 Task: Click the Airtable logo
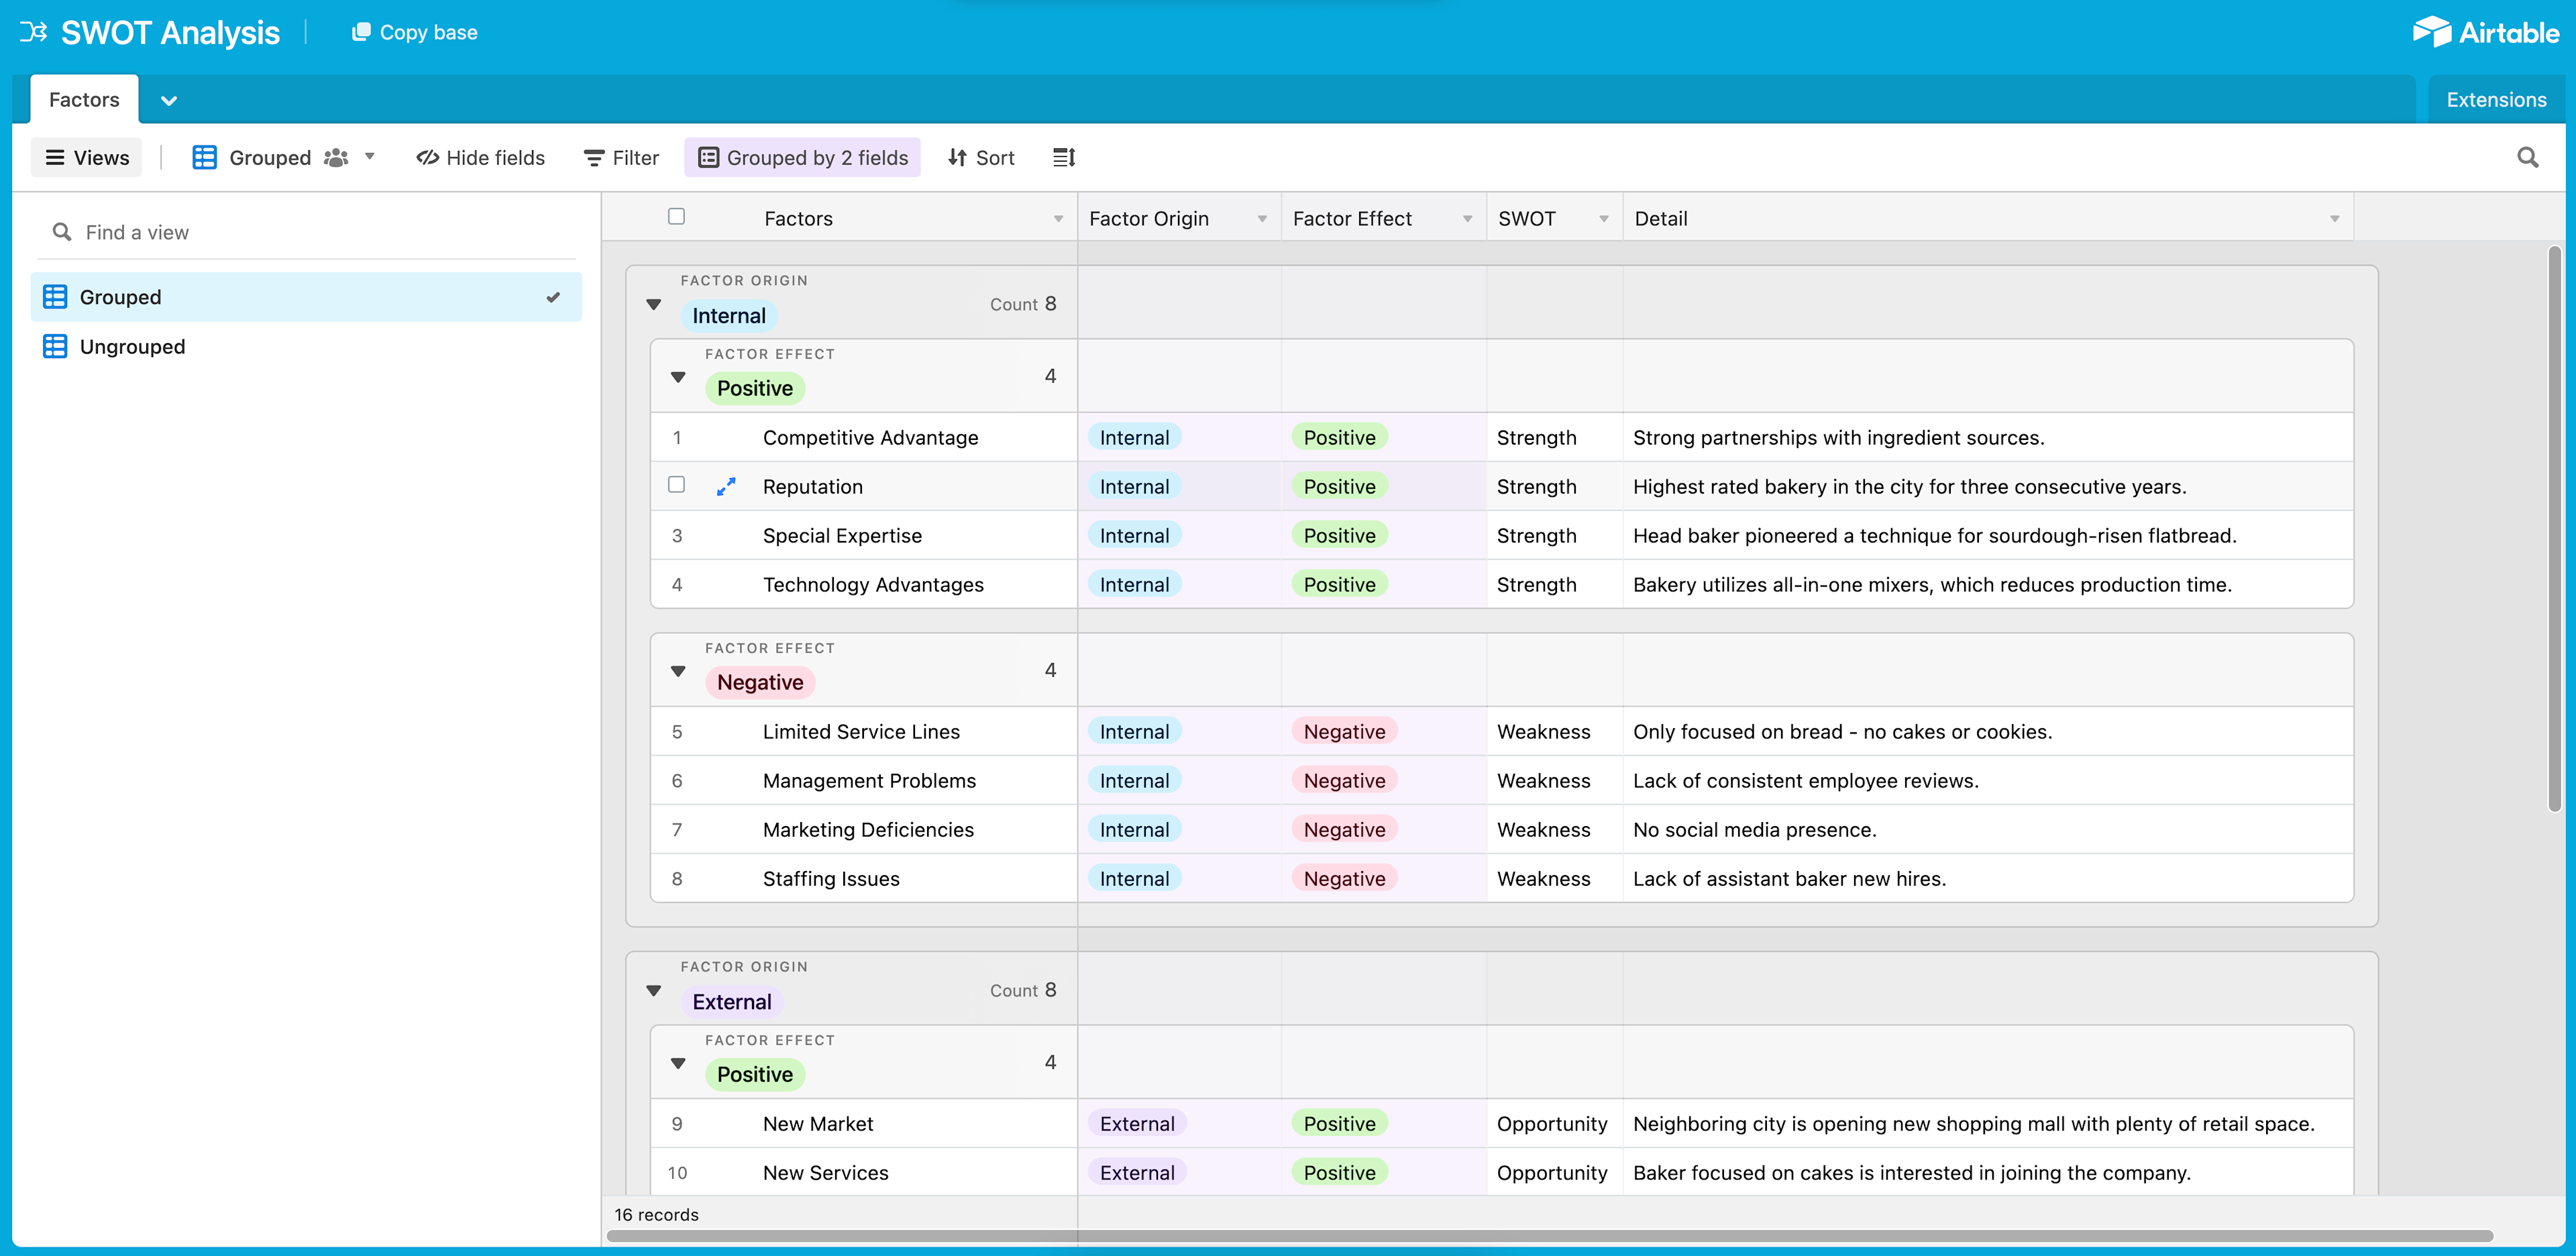click(2485, 32)
